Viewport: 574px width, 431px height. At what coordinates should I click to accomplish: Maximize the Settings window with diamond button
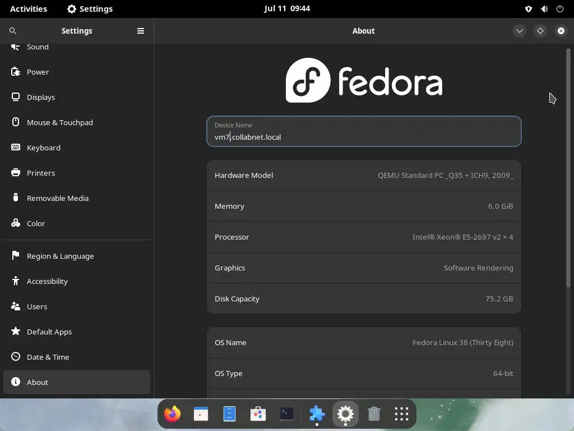click(540, 31)
